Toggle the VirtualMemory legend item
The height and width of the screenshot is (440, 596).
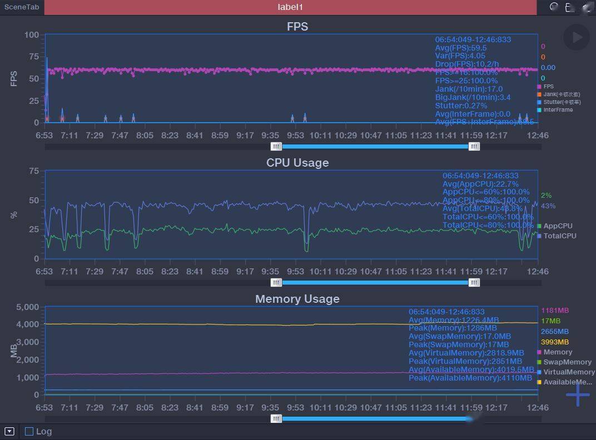(x=566, y=372)
